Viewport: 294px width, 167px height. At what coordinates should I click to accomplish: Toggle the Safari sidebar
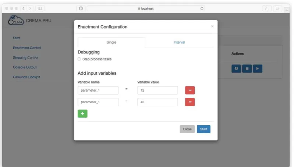(40, 8)
